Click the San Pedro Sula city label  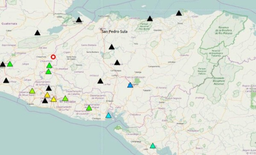click(x=114, y=32)
